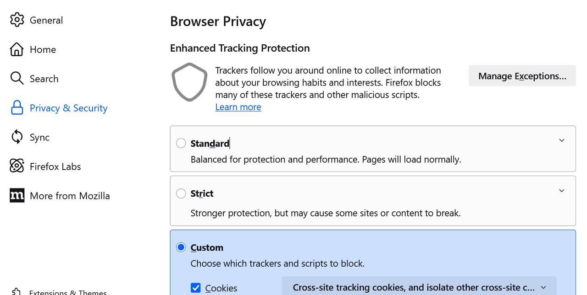Viewport: 587px width, 295px height.
Task: Open the Cross-site tracking cookies dropdown
Action: tap(419, 288)
